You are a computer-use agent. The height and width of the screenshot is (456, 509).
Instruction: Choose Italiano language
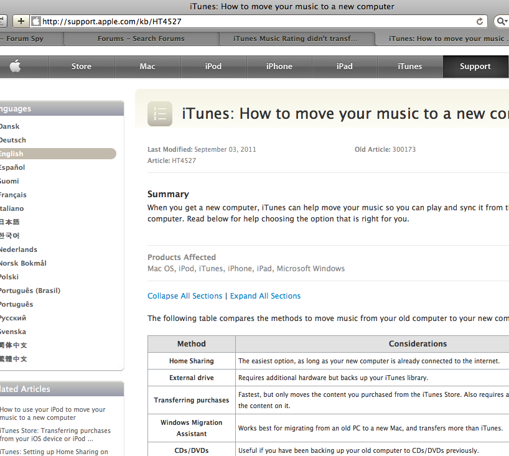pyautogui.click(x=12, y=208)
